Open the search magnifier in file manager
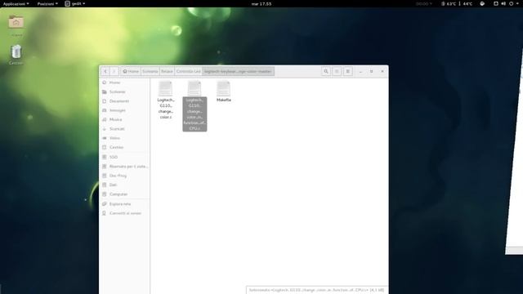 326,71
